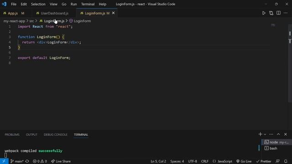Click the main branch indicator
The width and height of the screenshot is (292, 164).
[17, 161]
